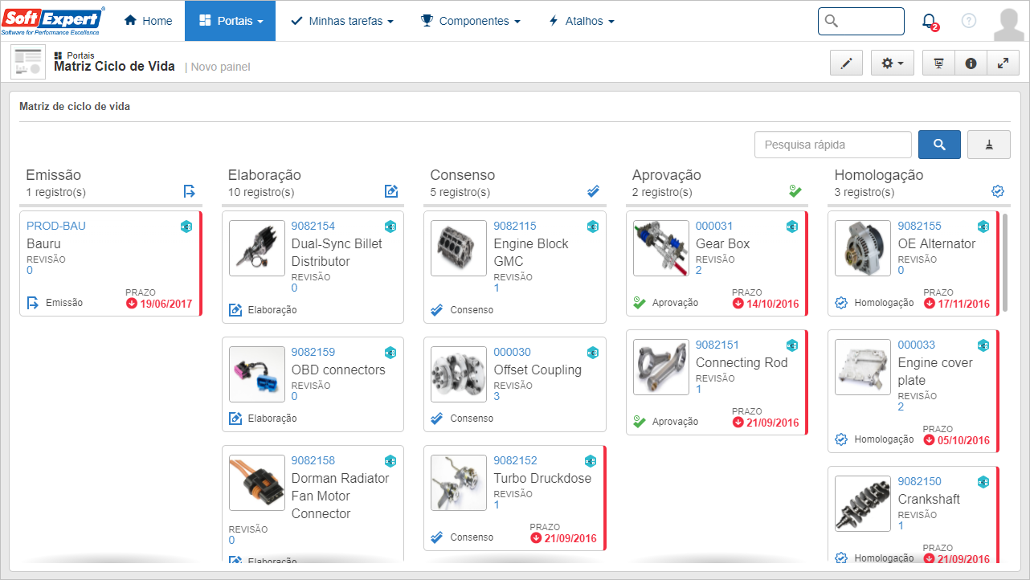Click teal icon on Gear Box card
Screen dimensions: 1030x580
[792, 227]
